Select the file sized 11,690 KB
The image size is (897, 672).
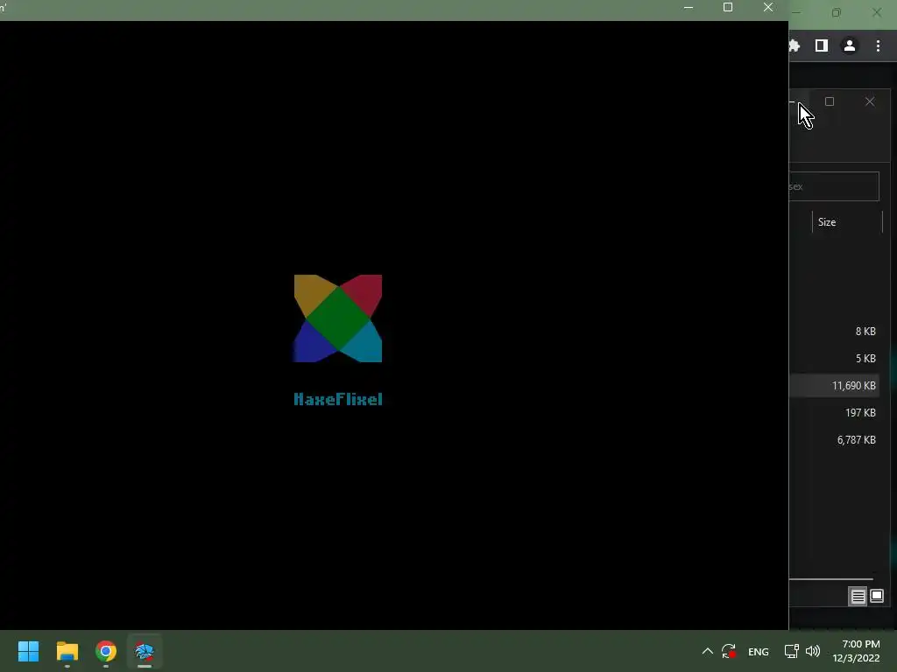coord(834,386)
